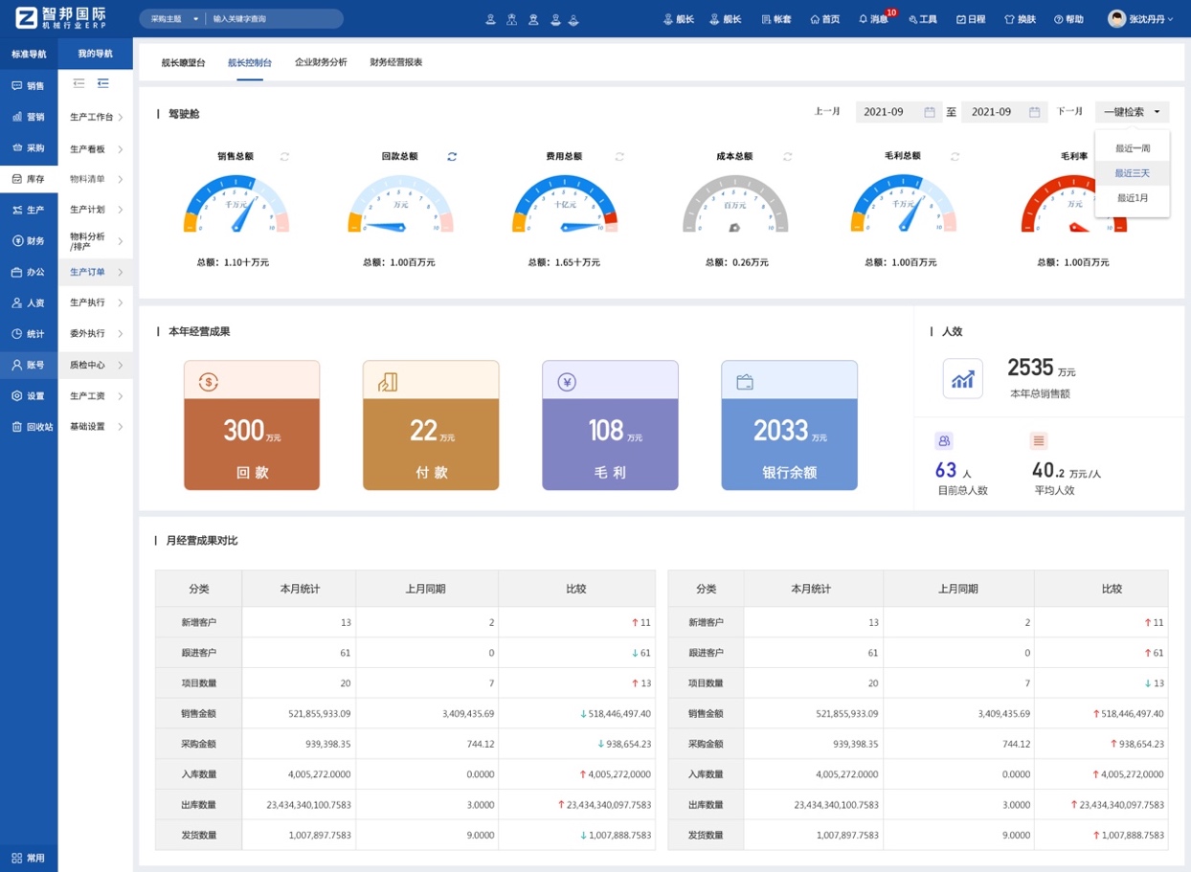Click the keyword search input field
The height and width of the screenshot is (872, 1191).
(273, 19)
